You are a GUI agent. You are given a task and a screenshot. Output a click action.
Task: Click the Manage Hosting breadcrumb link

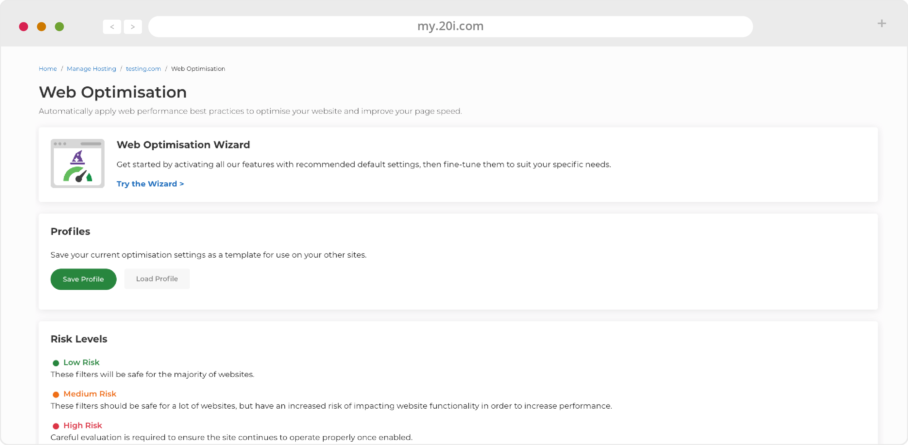pos(91,68)
